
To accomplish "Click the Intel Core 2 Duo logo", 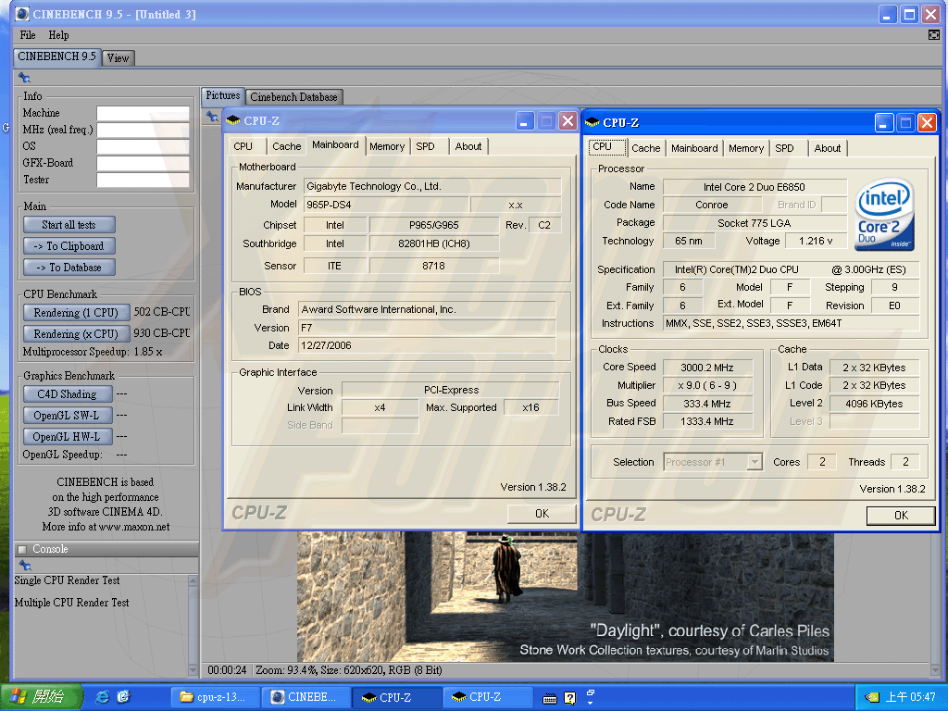I will coord(884,214).
